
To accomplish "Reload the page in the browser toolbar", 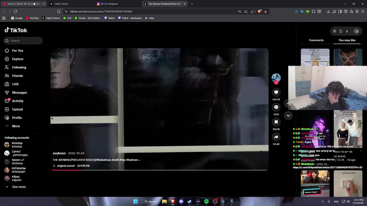I will pos(15,11).
